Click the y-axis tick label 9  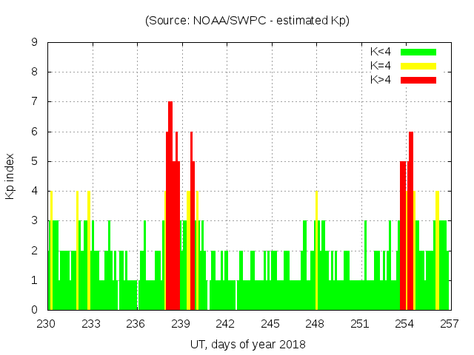click(34, 43)
